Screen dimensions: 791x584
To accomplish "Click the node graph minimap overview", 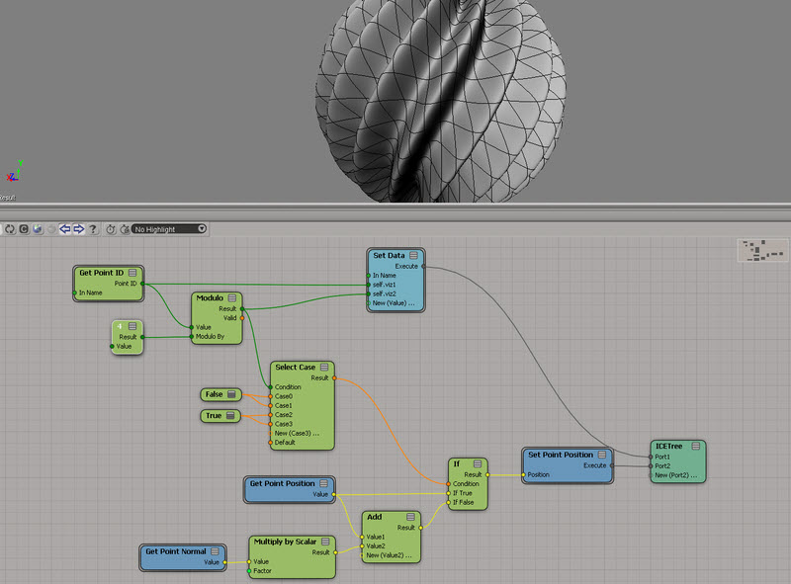I will point(759,251).
